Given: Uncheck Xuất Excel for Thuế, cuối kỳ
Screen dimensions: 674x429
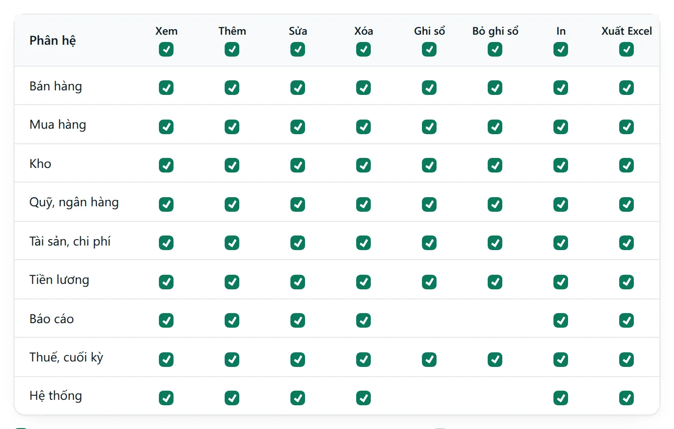Looking at the screenshot, I should pyautogui.click(x=627, y=360).
